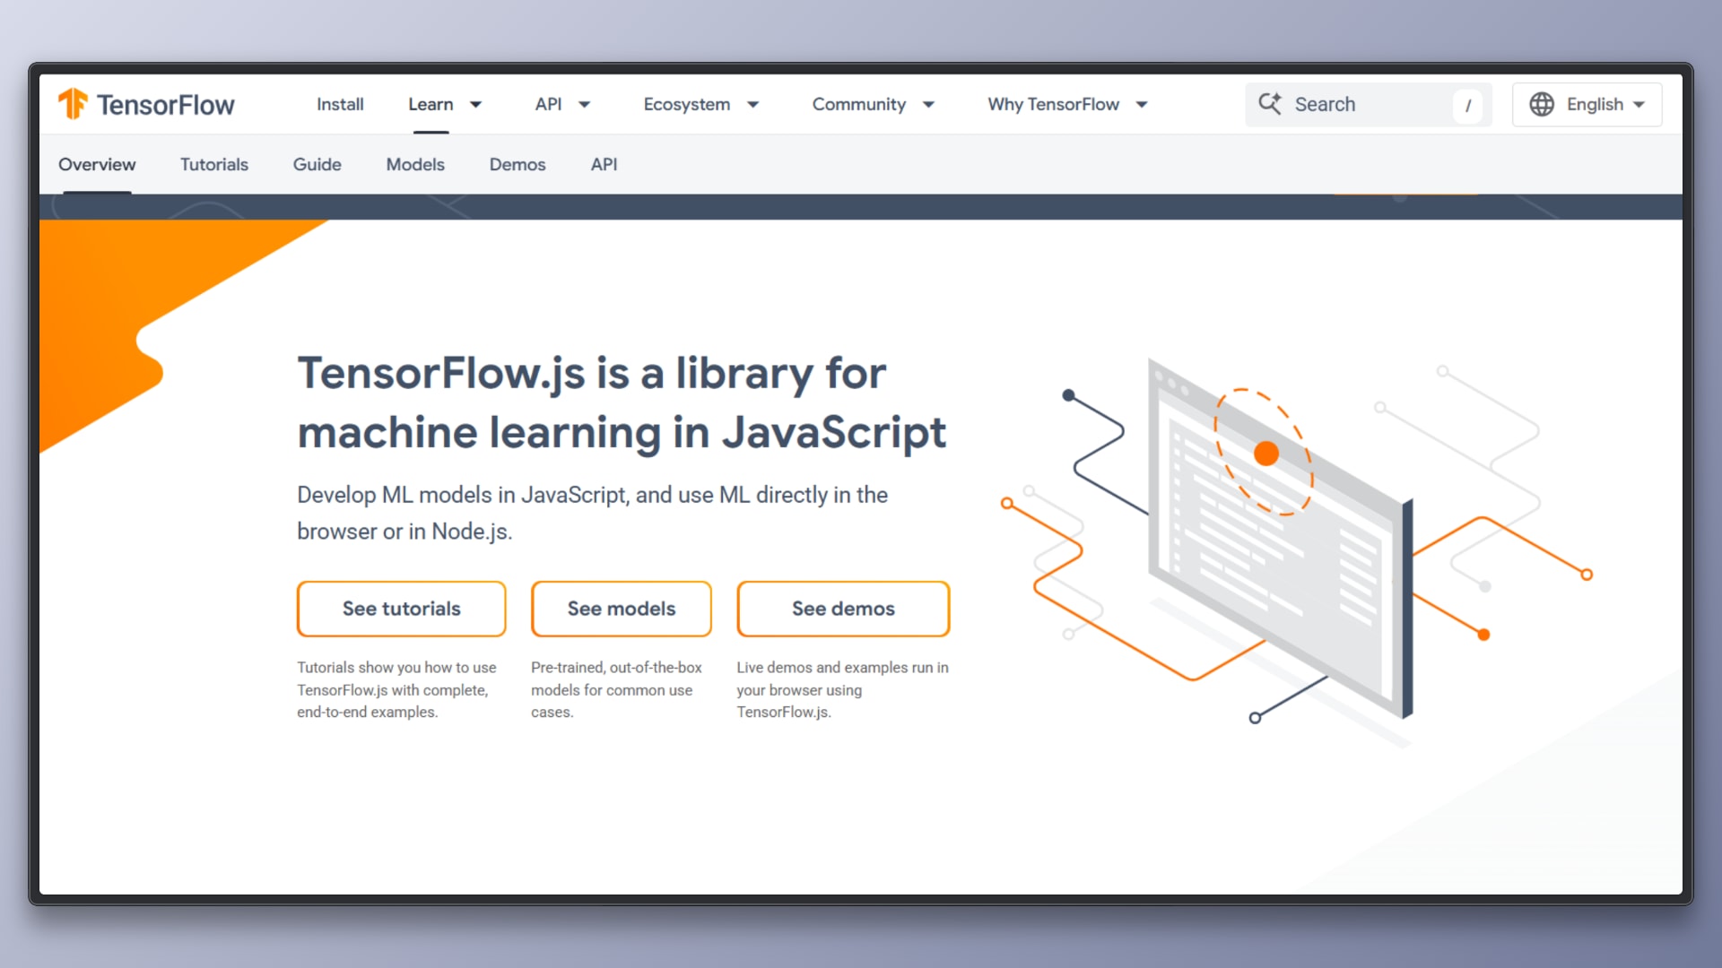Viewport: 1722px width, 968px height.
Task: Click the globe language icon
Action: tap(1541, 104)
